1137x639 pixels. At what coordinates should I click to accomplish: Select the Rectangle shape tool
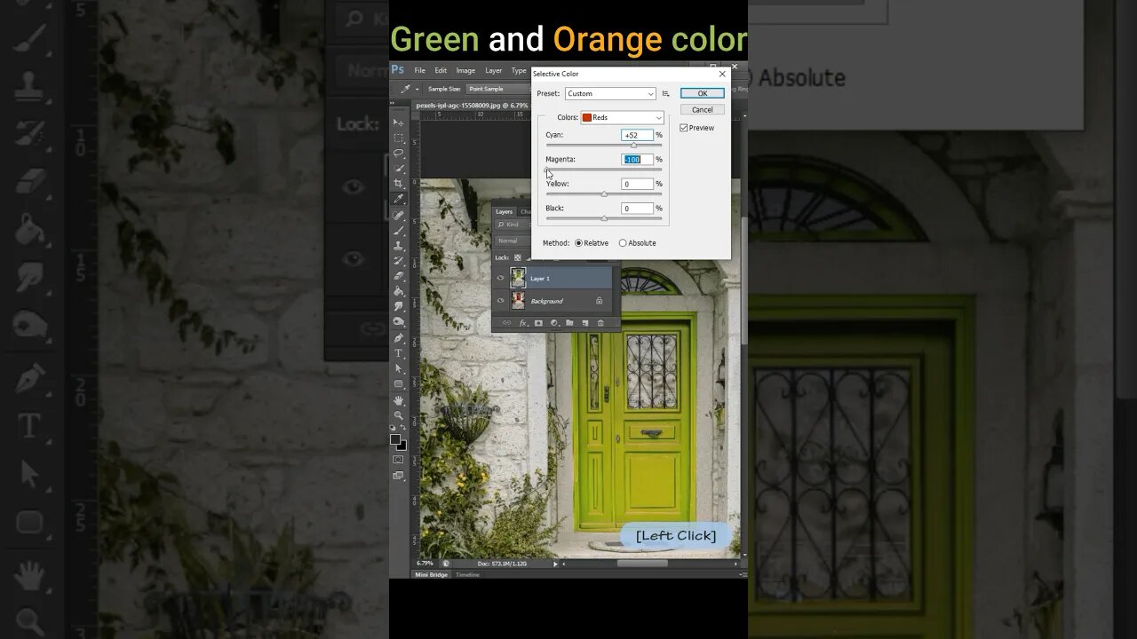[399, 383]
